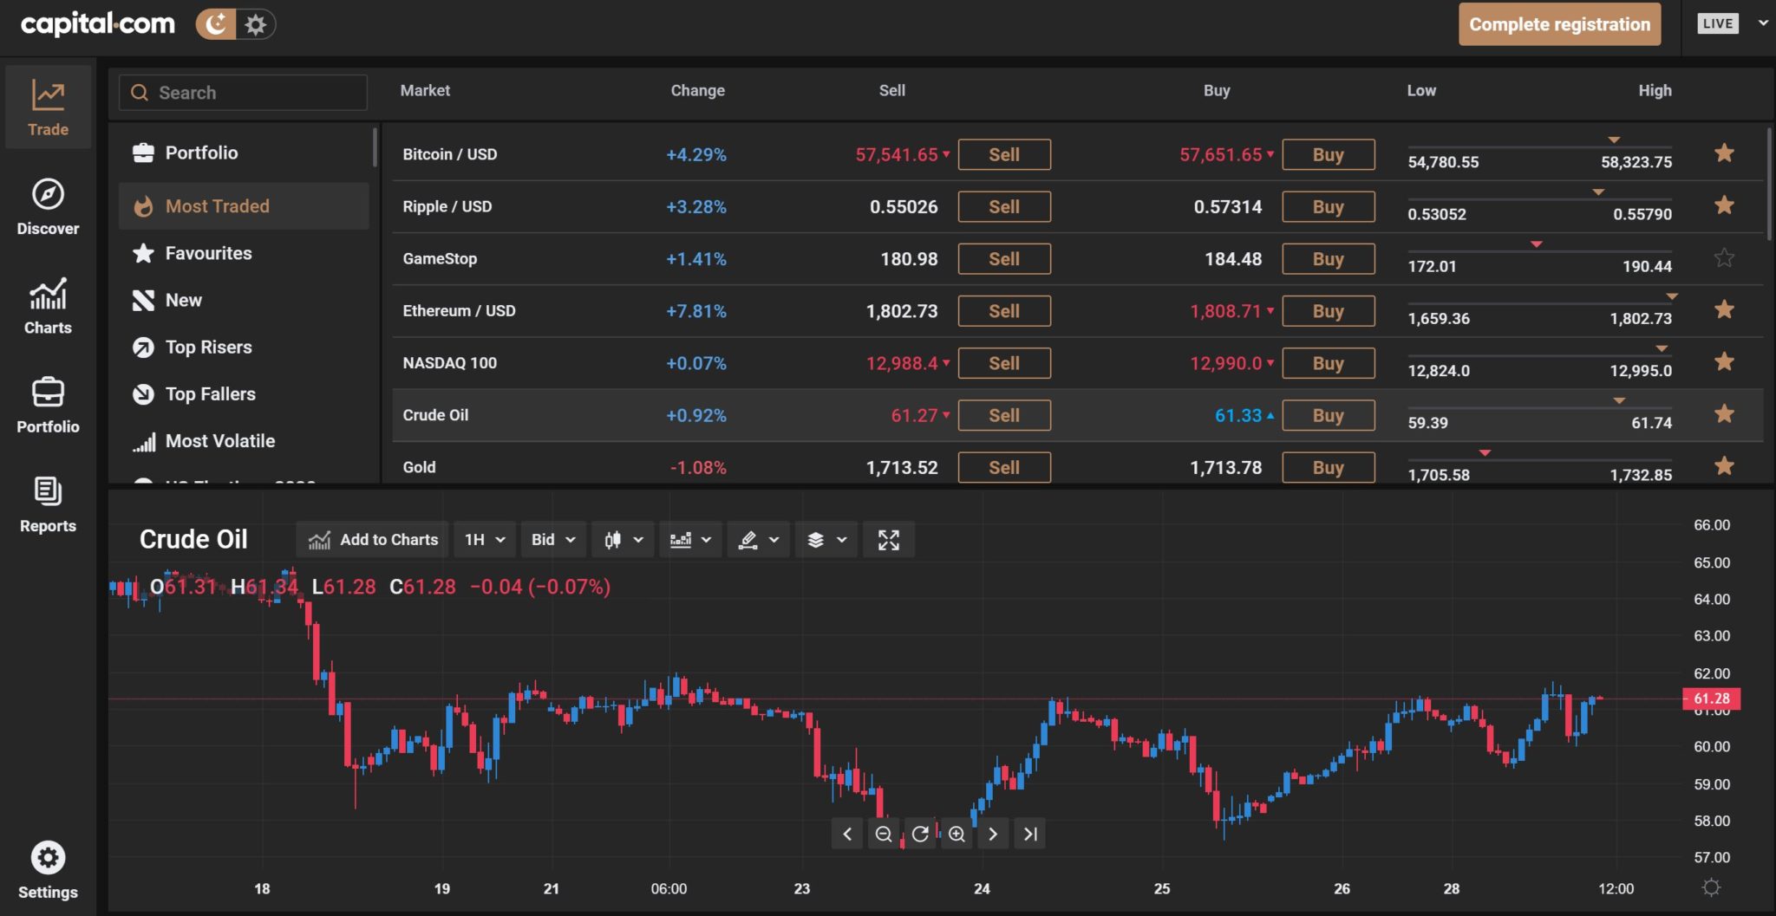Viewport: 1776px width, 916px height.
Task: Click Buy button for GameStop
Action: click(1329, 258)
